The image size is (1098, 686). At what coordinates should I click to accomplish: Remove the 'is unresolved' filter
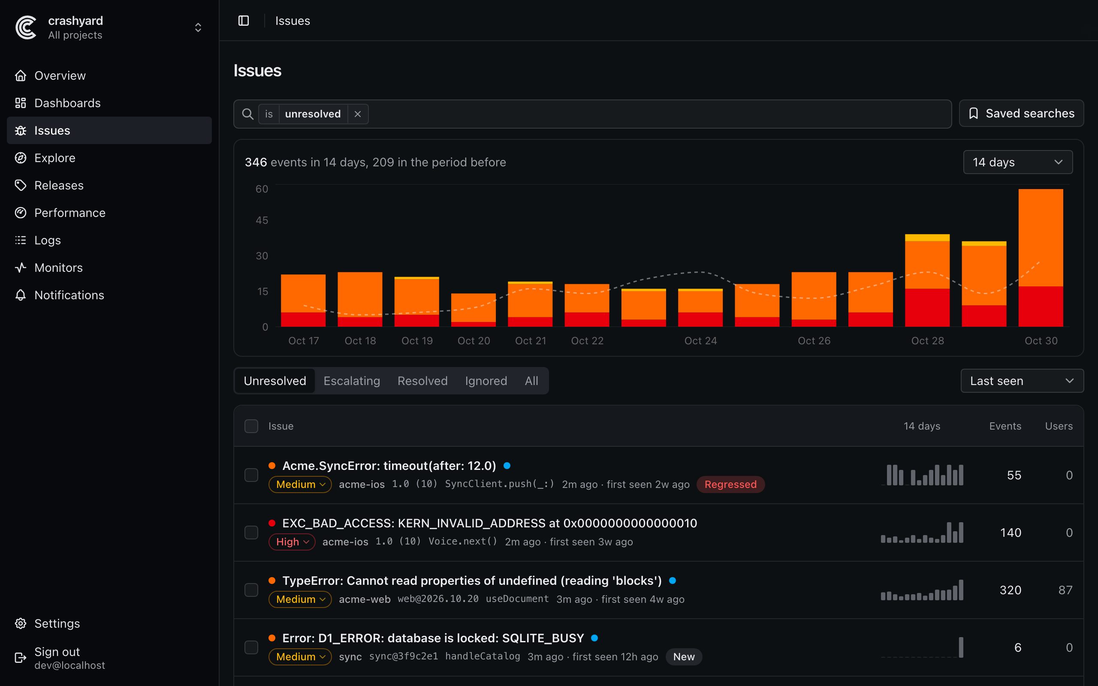click(358, 114)
